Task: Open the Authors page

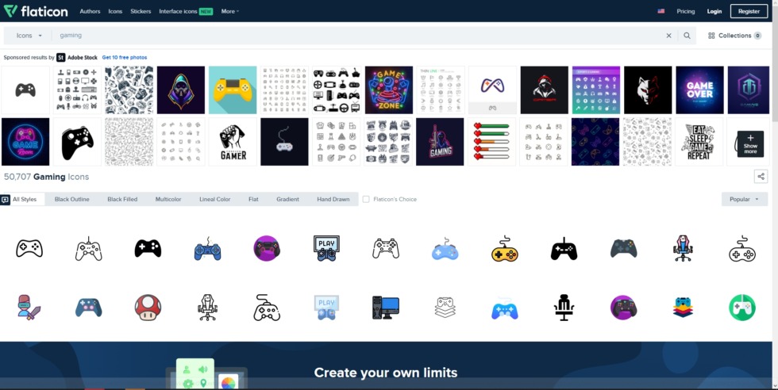Action: (90, 11)
